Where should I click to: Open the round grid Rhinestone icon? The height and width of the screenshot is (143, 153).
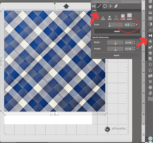pos(150,87)
